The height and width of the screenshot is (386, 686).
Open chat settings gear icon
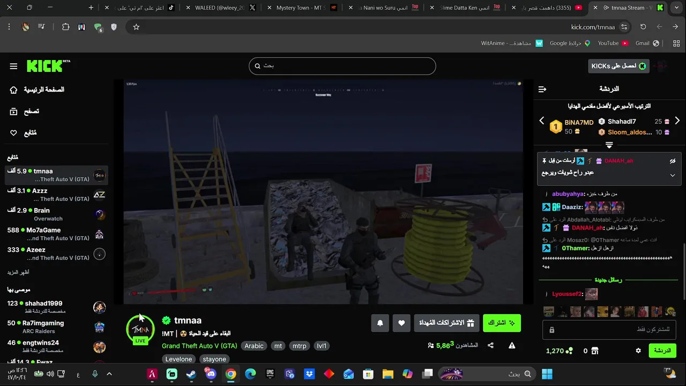638,351
